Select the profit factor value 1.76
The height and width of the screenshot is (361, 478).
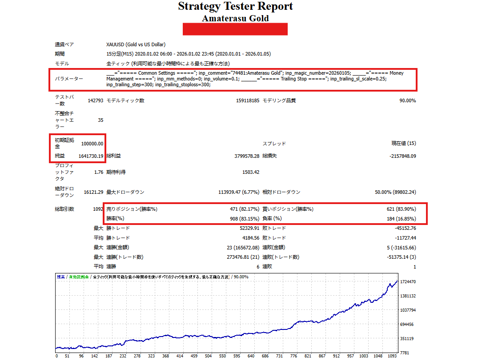[x=99, y=172]
